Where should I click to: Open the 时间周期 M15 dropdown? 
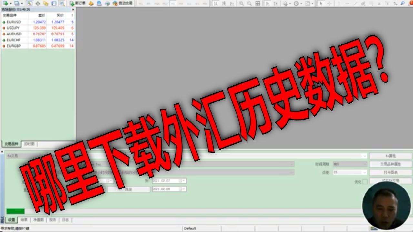350,164
